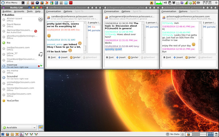Image resolution: width=219 pixels, height=137 pixels.
Task: Open the Tools menu in Buddy List
Action: coord(30,11)
